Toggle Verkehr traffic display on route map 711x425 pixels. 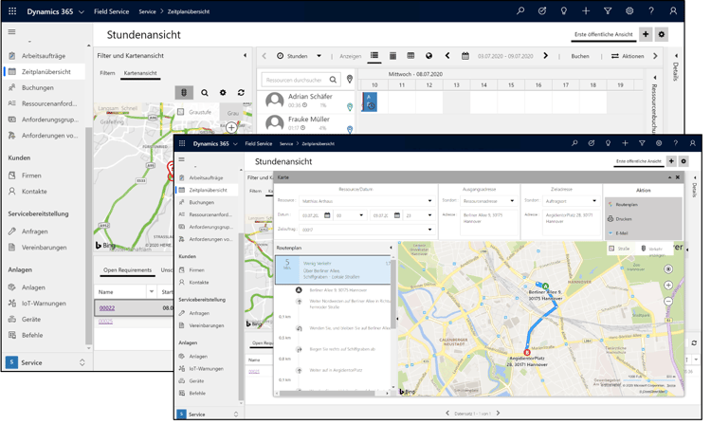coord(651,249)
